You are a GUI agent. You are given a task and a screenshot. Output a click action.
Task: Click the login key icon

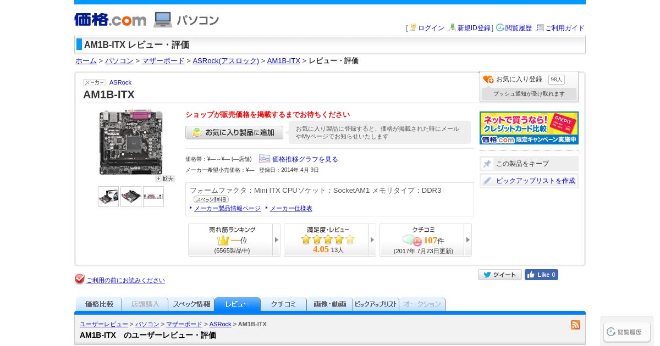pyautogui.click(x=413, y=27)
